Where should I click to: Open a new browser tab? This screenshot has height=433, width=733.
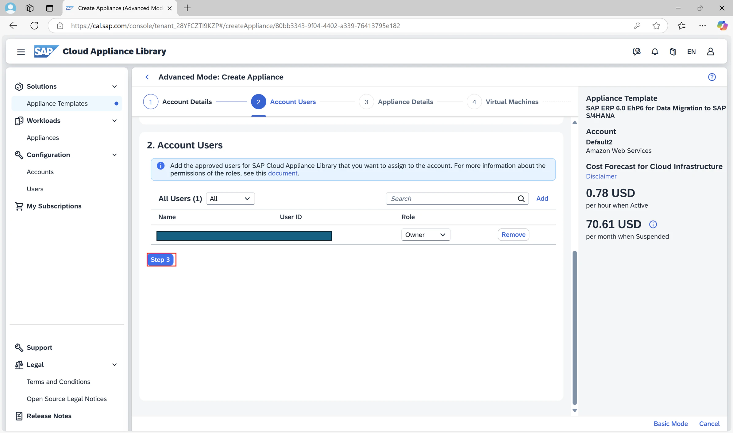pyautogui.click(x=187, y=8)
